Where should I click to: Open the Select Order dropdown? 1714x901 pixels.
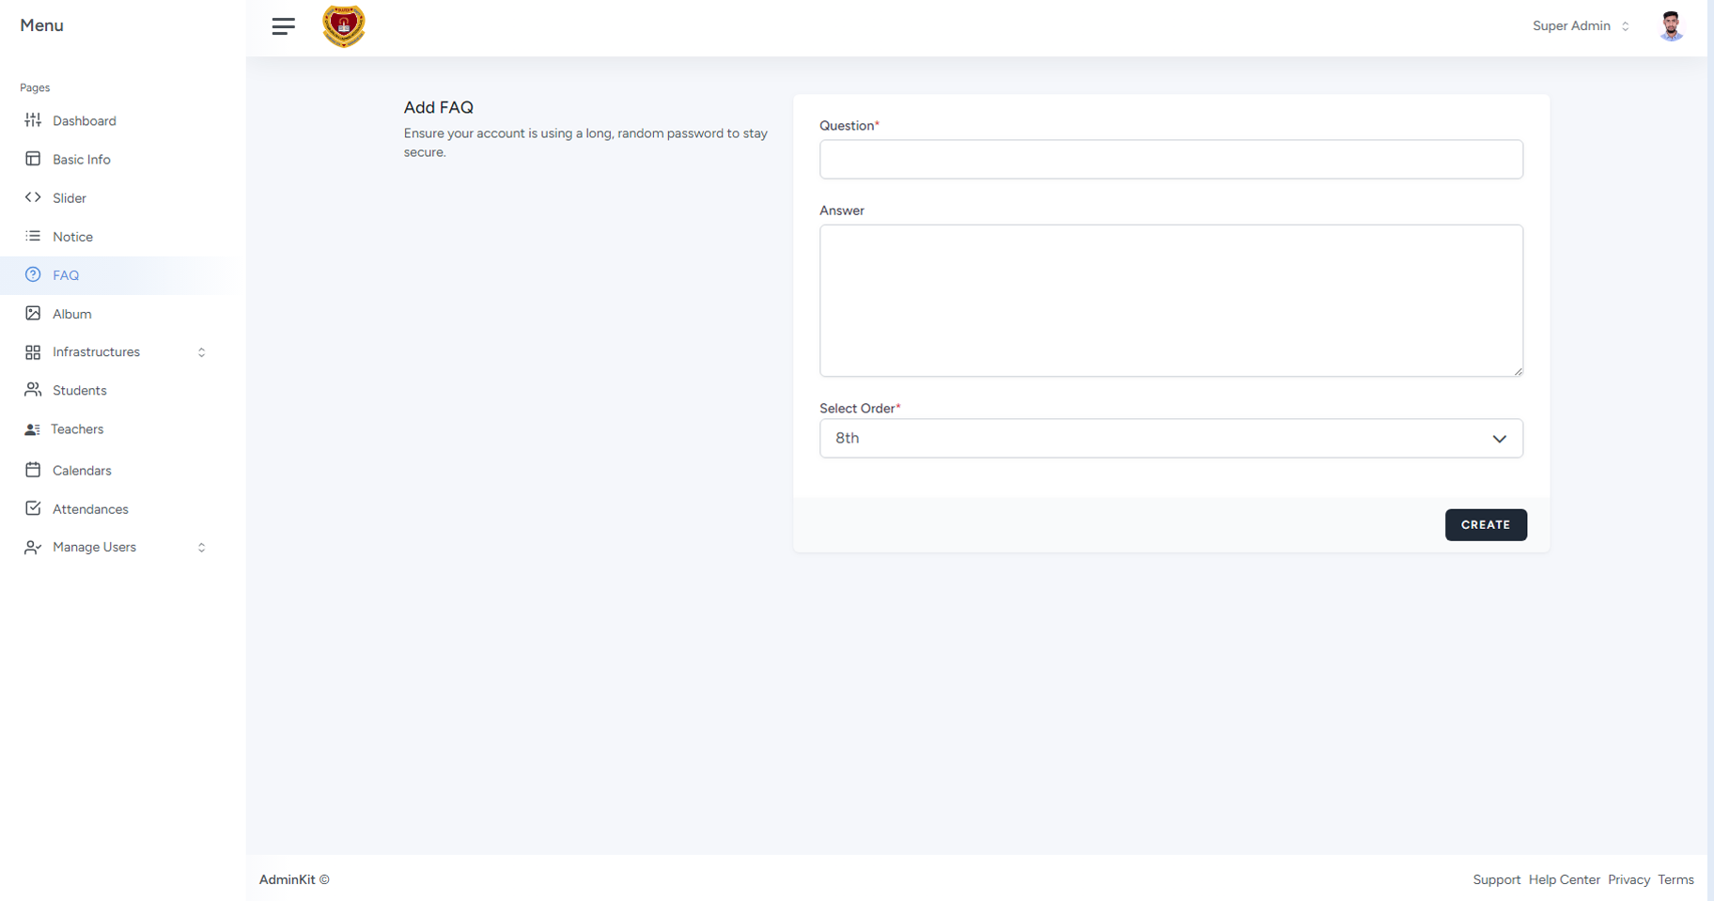click(x=1170, y=439)
